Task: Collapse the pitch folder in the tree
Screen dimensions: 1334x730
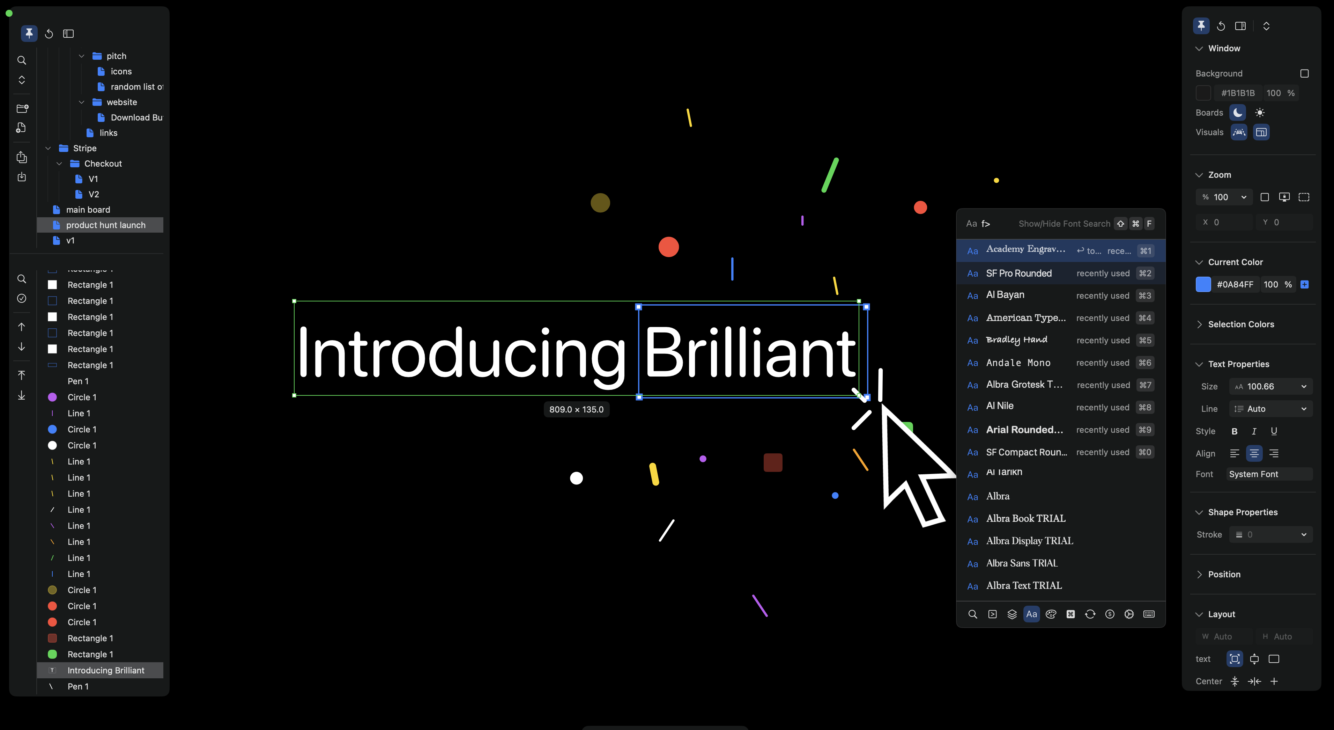Action: coord(81,56)
